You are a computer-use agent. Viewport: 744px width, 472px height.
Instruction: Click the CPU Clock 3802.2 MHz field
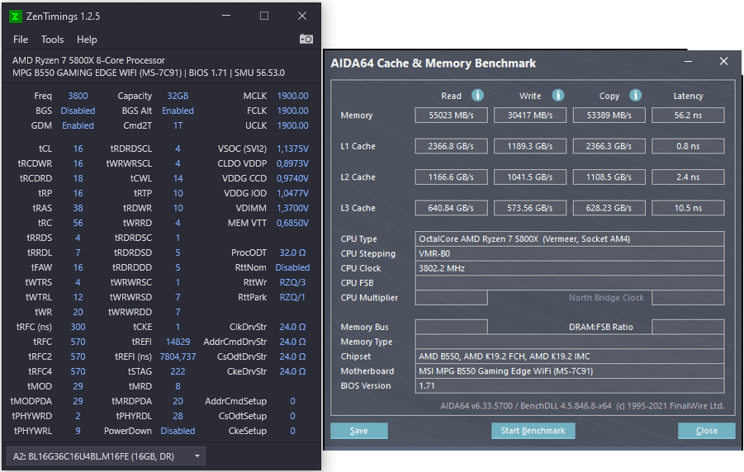pyautogui.click(x=570, y=268)
